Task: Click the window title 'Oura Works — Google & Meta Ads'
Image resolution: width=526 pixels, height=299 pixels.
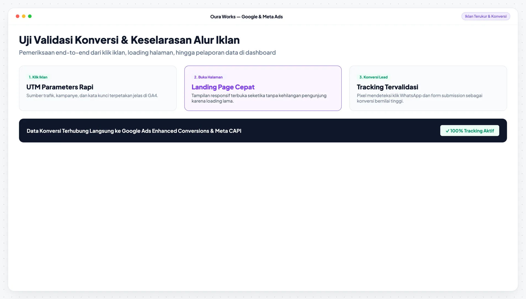Action: [x=246, y=17]
